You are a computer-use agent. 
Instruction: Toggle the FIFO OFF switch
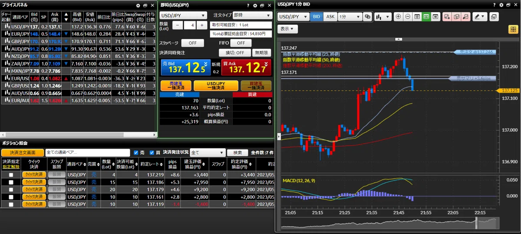tap(241, 43)
